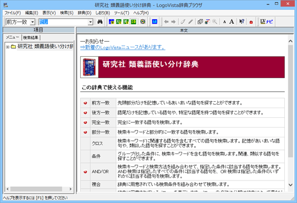Click the red bullet beside 前方一致
The height and width of the screenshot is (203, 297).
pyautogui.click(x=85, y=103)
